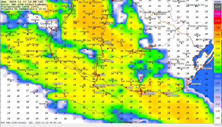The width and height of the screenshot is (222, 127).
Task: Select the red marker at Dolores
Action: (106, 66)
